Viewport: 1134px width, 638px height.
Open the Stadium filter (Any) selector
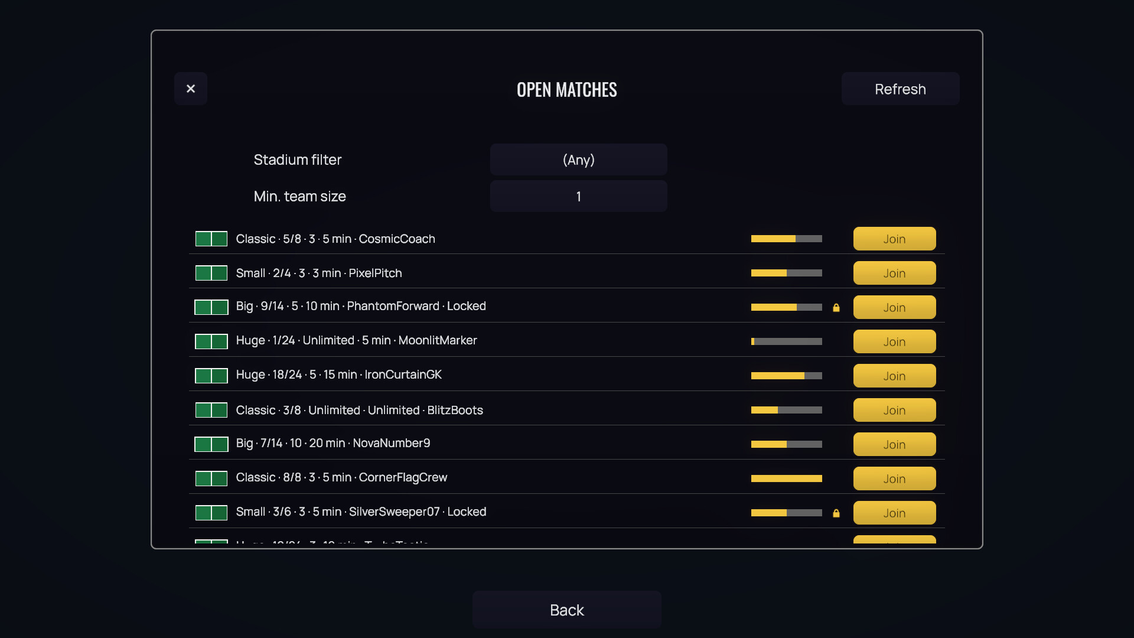(579, 159)
